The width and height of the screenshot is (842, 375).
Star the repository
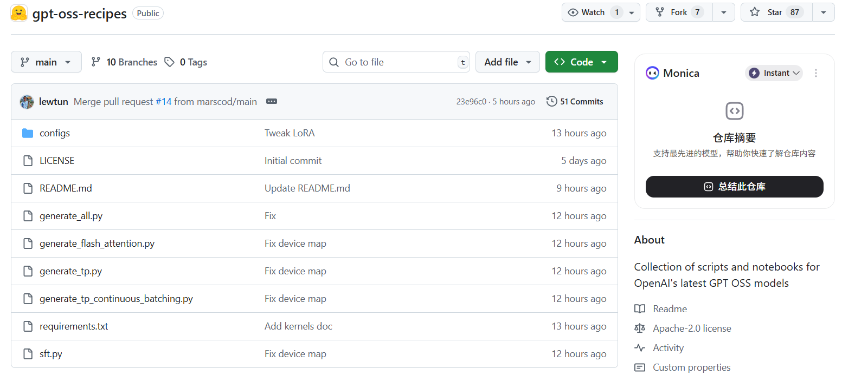(776, 12)
